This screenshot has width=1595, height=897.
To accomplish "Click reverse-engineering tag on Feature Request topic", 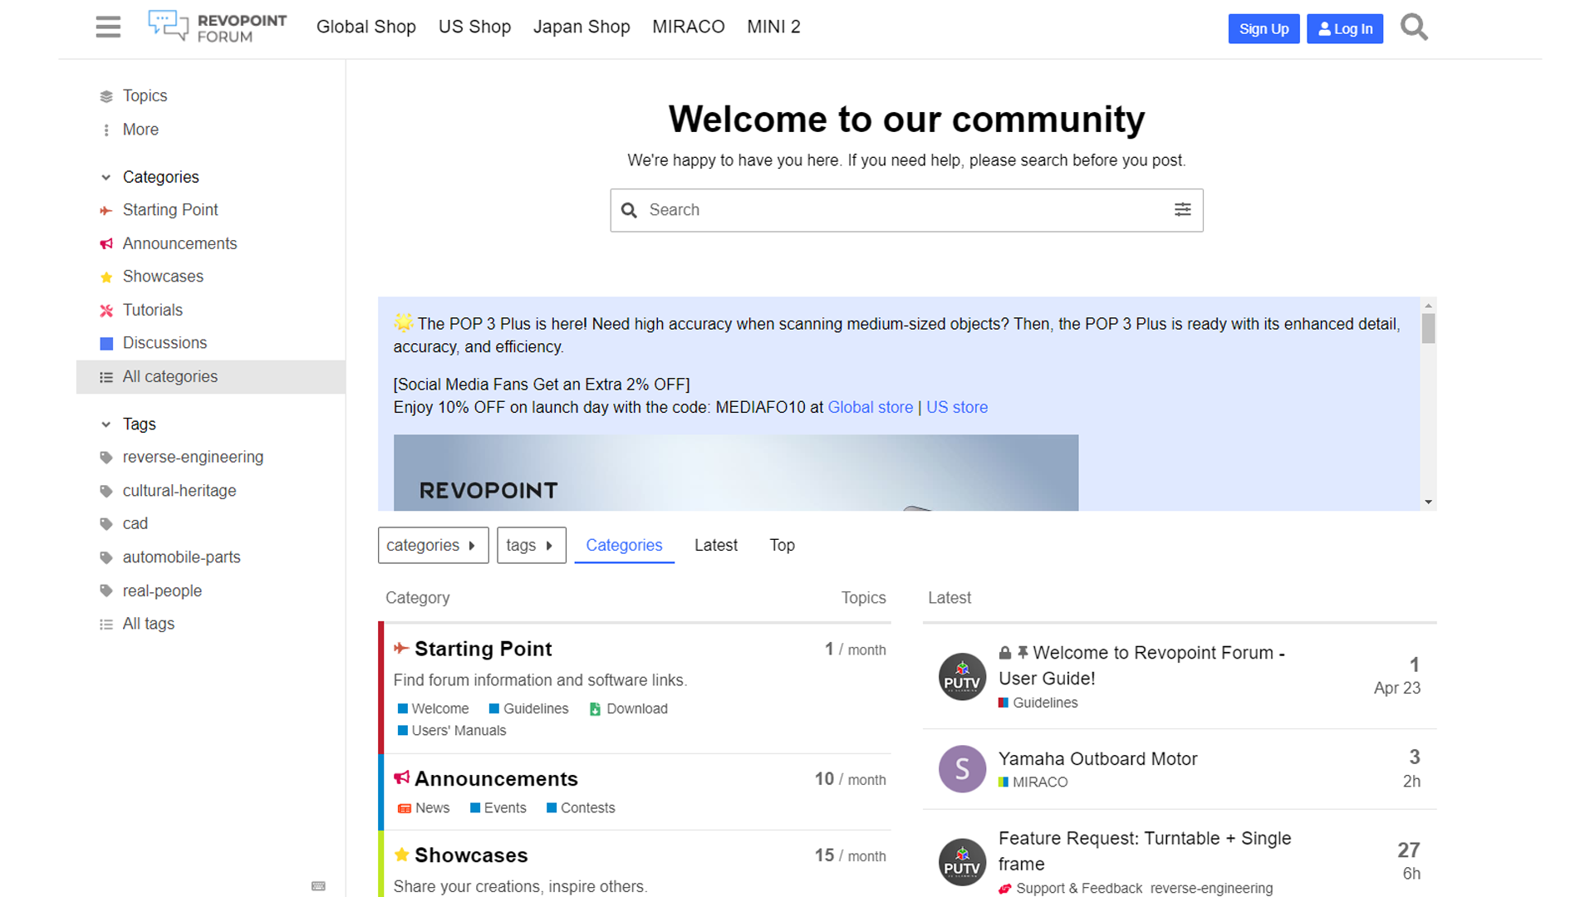I will point(1211,889).
